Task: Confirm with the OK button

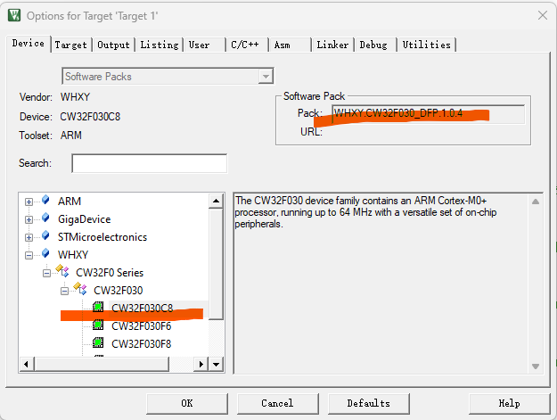Action: (187, 403)
